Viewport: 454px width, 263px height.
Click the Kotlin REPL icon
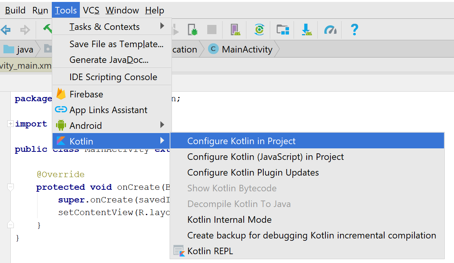[179, 251]
